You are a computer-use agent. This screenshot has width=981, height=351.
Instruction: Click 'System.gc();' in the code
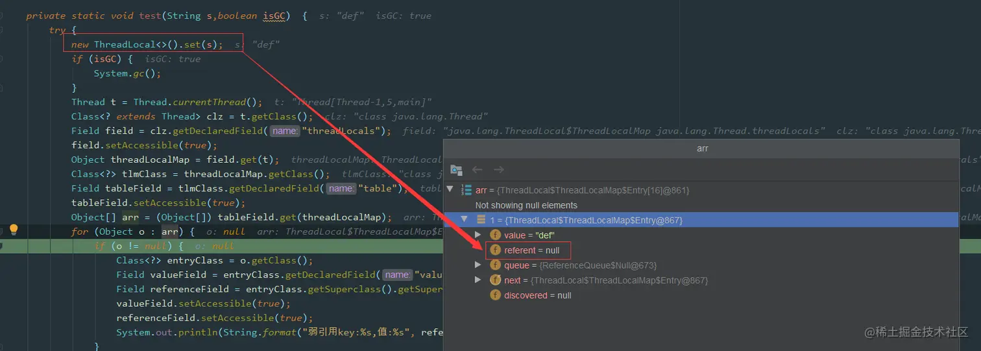click(127, 73)
